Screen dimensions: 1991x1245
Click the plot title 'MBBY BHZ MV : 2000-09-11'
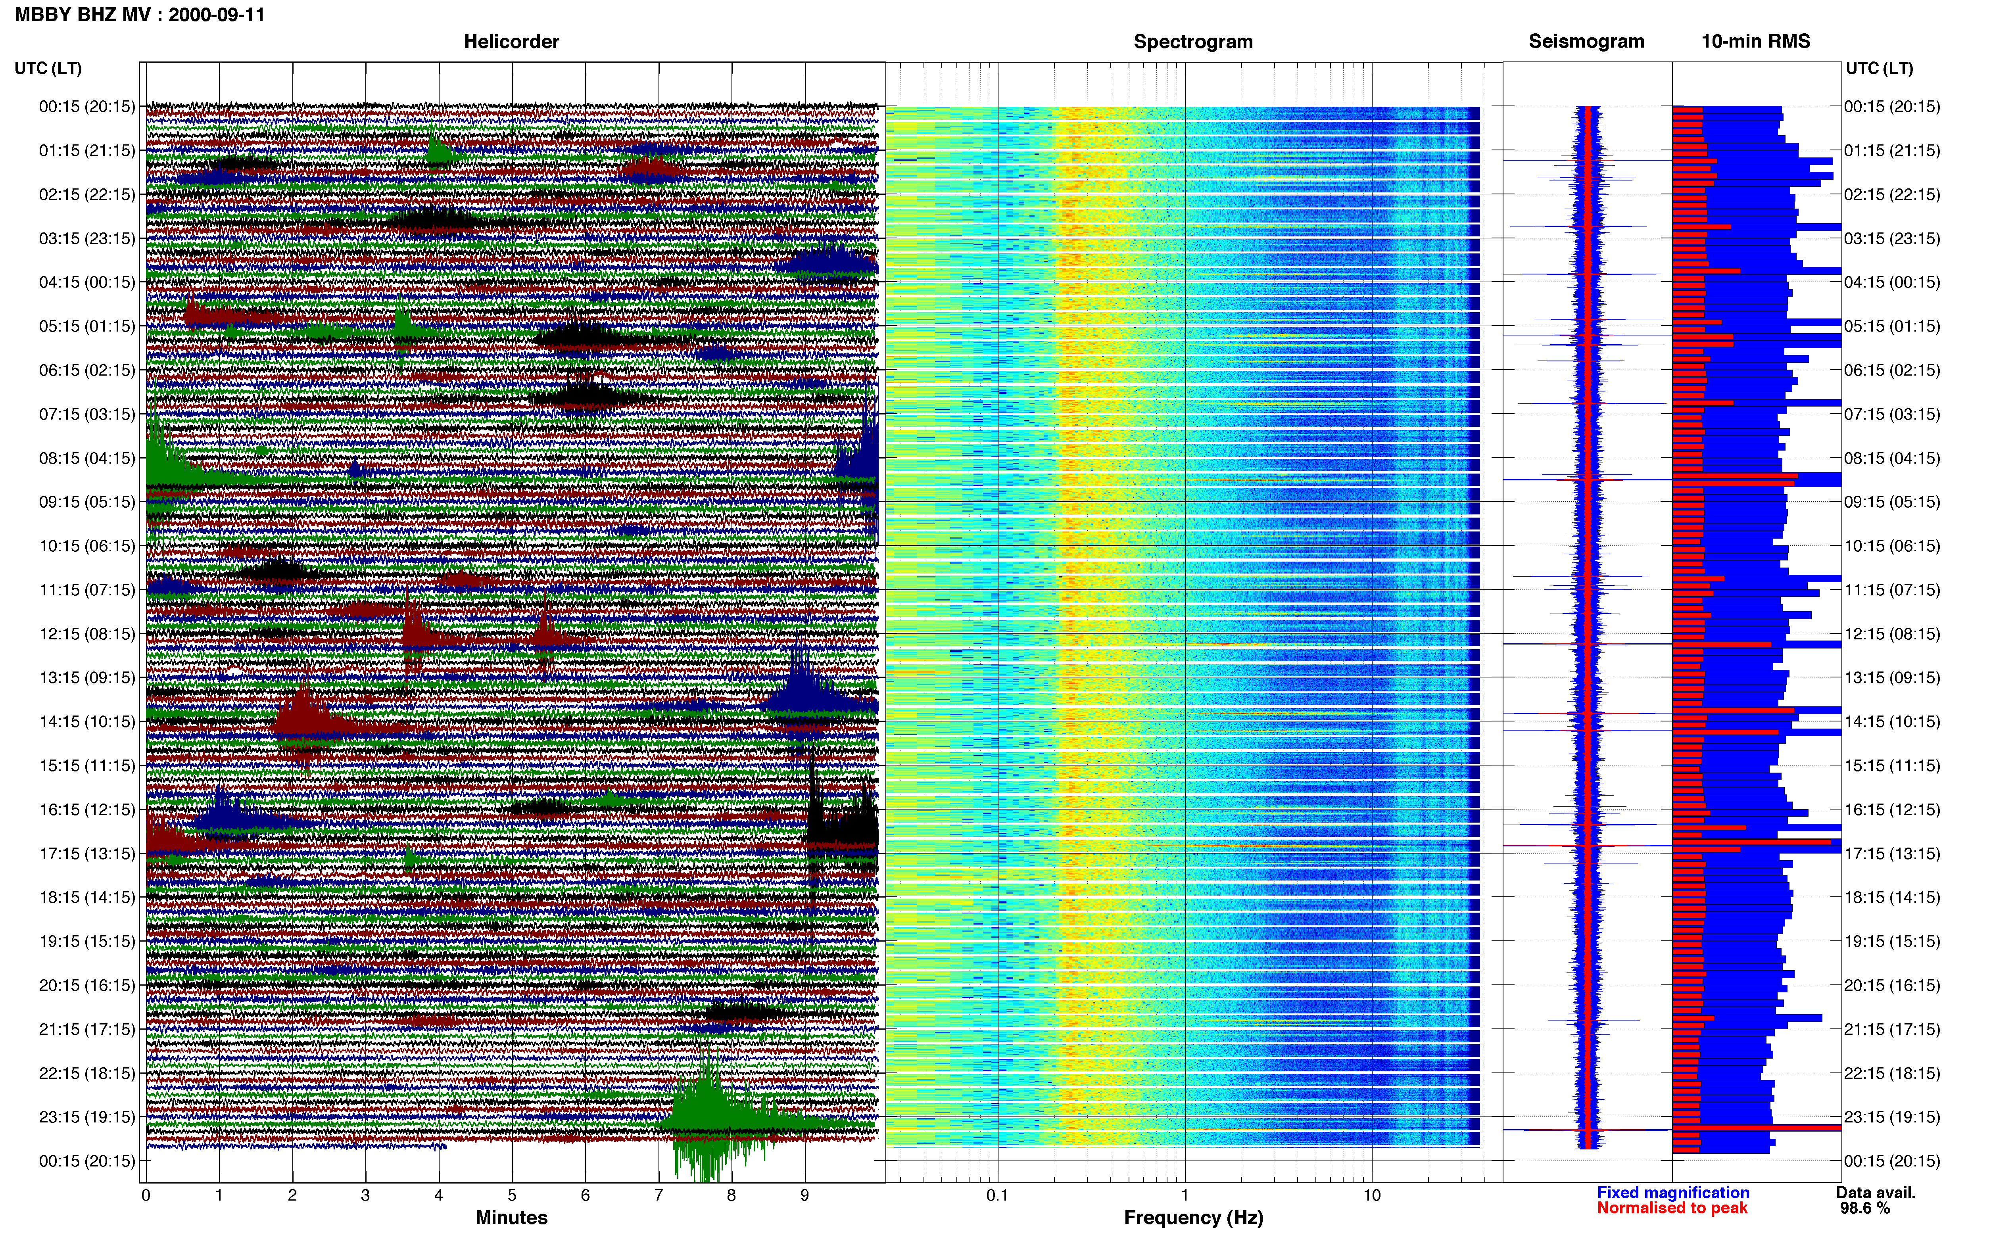140,14
